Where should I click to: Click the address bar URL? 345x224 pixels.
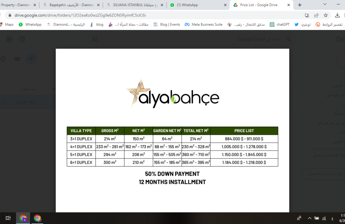click(80, 15)
